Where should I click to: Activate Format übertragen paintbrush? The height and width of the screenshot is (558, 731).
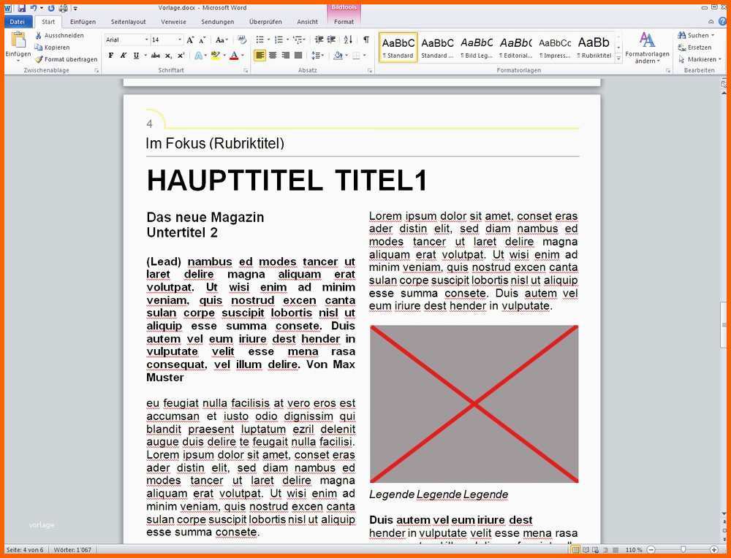[67, 59]
